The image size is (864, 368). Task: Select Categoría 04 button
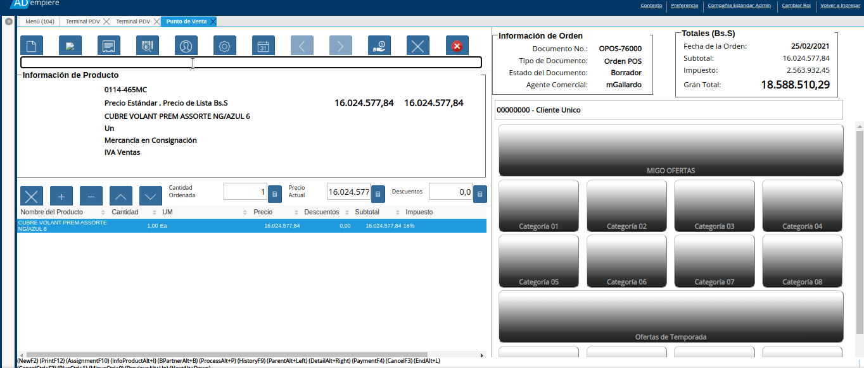(802, 206)
